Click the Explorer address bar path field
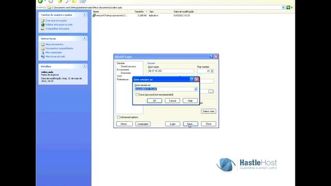The width and height of the screenshot is (331, 186). pyautogui.click(x=166, y=7)
